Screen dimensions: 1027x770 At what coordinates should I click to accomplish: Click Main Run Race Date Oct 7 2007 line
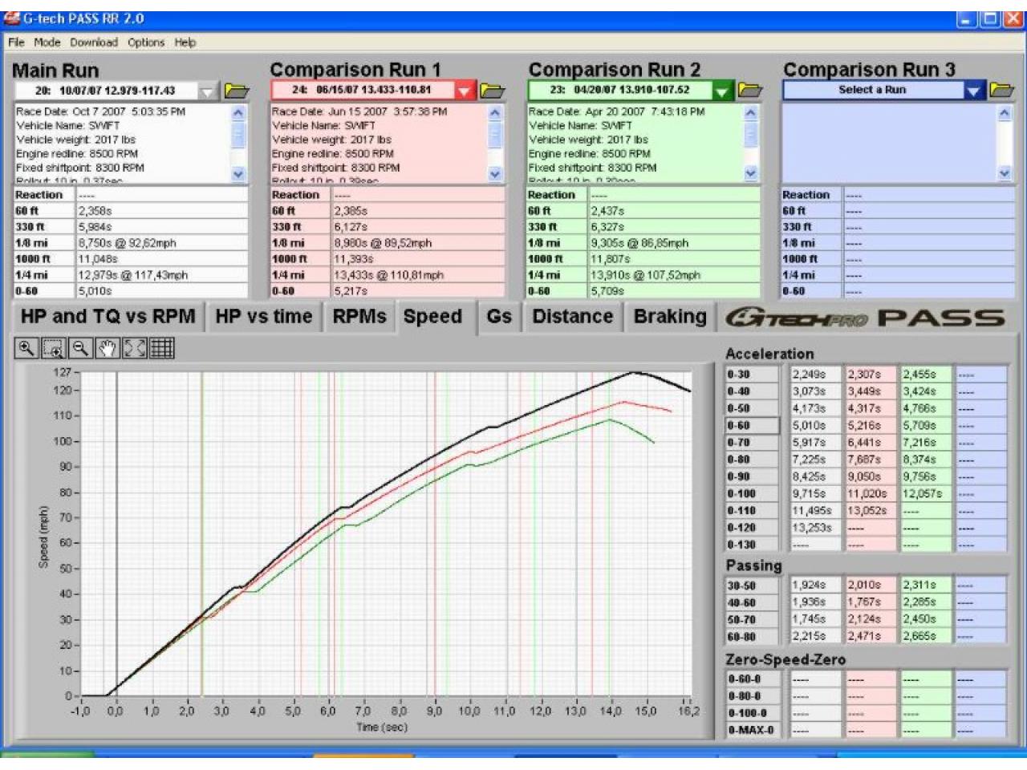click(100, 112)
